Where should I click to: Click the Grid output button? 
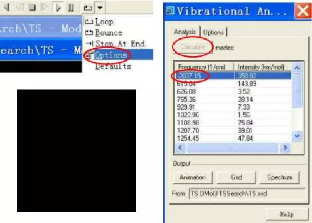[236, 177]
